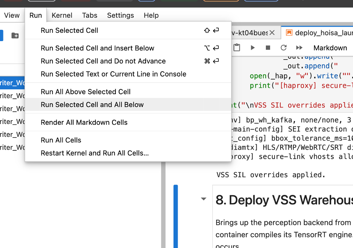Choose Render All Markdown Cells
The height and width of the screenshot is (248, 353).
[128, 122]
